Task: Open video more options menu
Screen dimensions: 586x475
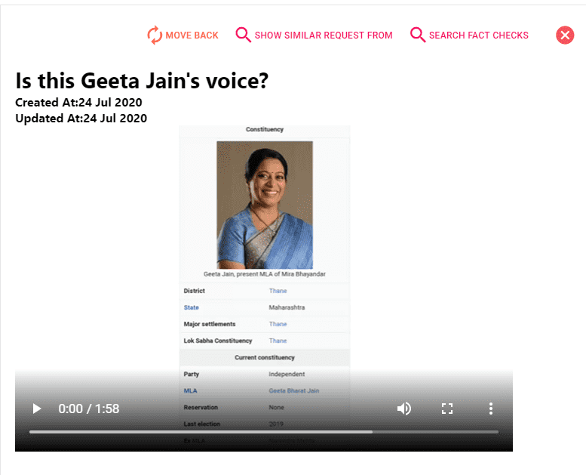Action: tap(491, 409)
